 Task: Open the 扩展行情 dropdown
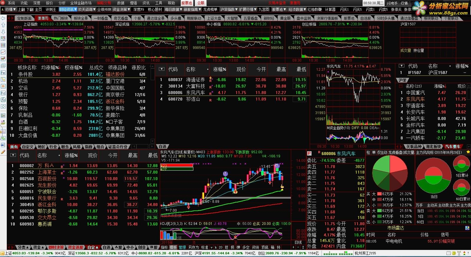click(x=248, y=9)
